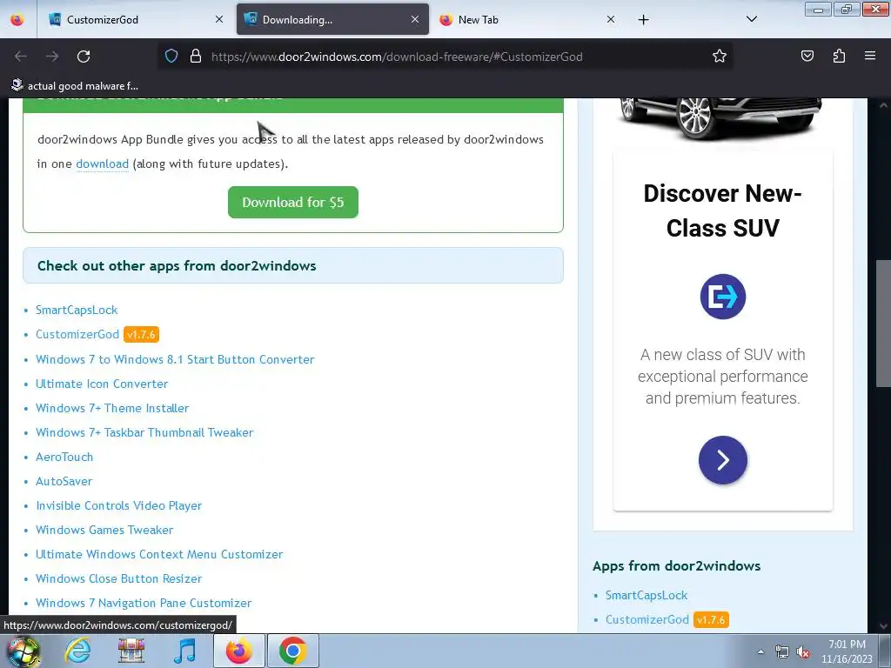This screenshot has height=668, width=891.
Task: Open the Firefox hamburger menu
Action: 870,56
